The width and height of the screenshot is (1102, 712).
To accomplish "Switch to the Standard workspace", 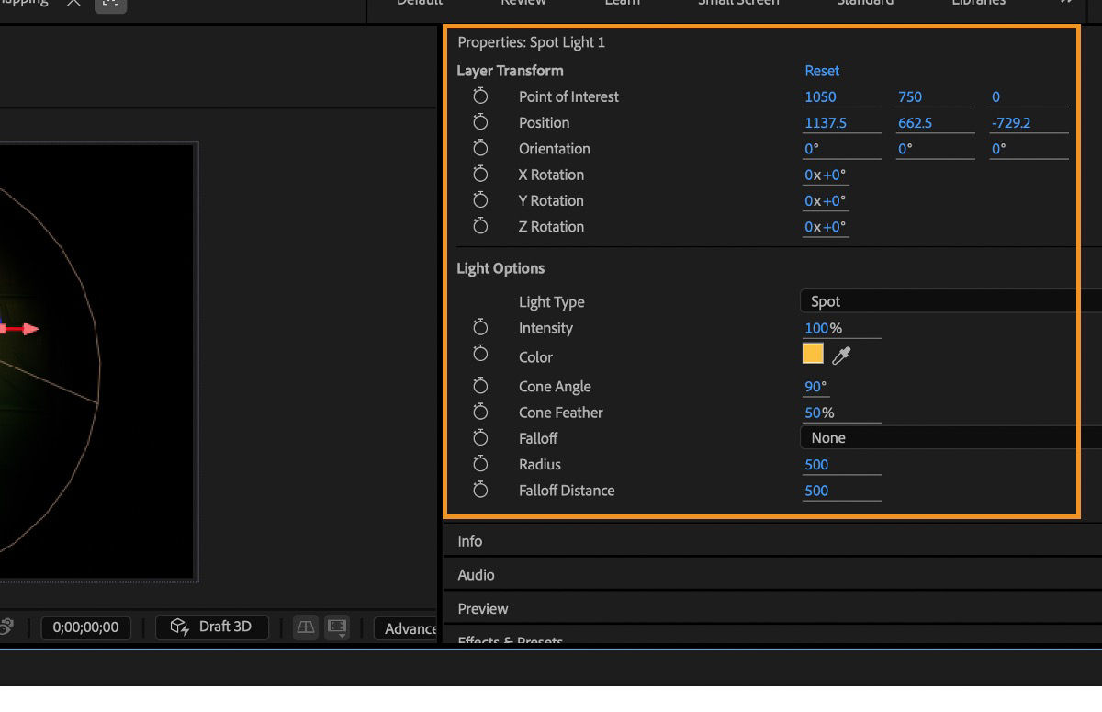I will (864, 5).
